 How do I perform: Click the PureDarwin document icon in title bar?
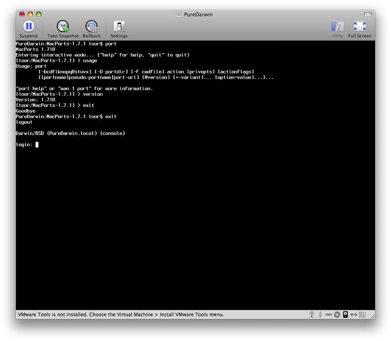coord(179,14)
